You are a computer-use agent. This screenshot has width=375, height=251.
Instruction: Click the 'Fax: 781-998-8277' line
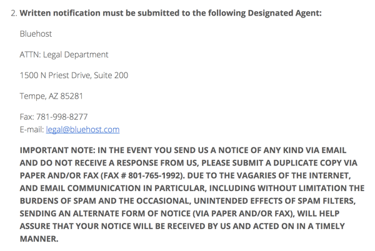[x=54, y=117]
